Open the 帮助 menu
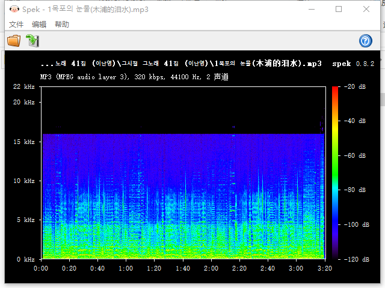Viewport: 385px width, 288px height. coord(62,24)
